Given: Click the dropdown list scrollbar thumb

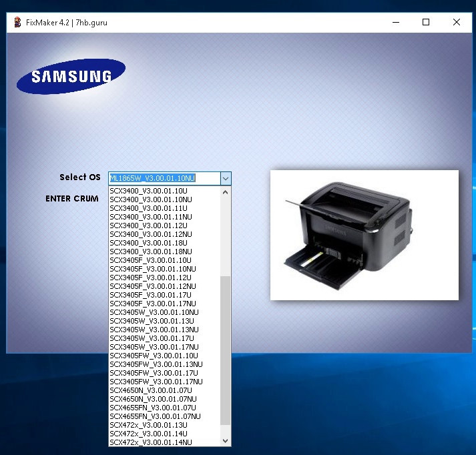Looking at the screenshot, I should coord(225,350).
